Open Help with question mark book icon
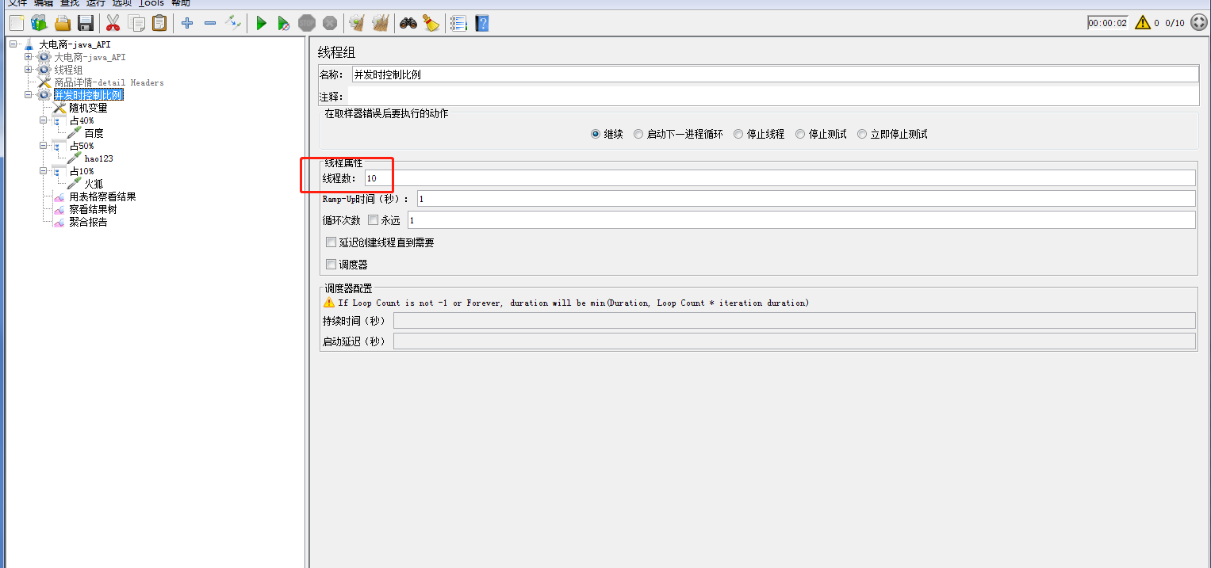The height and width of the screenshot is (568, 1211). pyautogui.click(x=481, y=23)
